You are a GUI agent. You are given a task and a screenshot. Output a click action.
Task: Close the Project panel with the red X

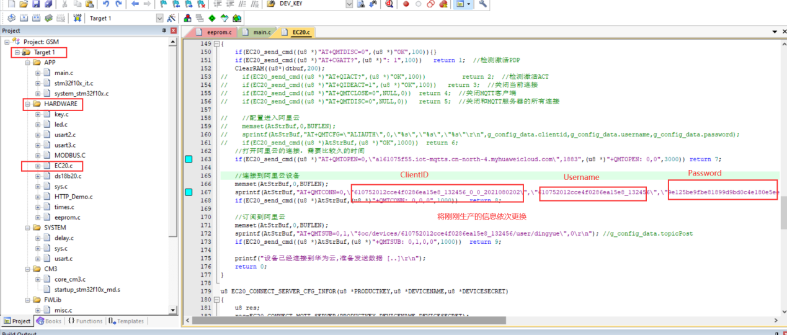(173, 30)
